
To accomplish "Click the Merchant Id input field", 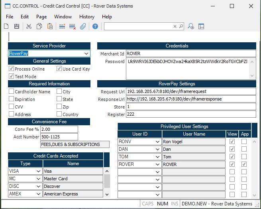I will (x=190, y=54).
